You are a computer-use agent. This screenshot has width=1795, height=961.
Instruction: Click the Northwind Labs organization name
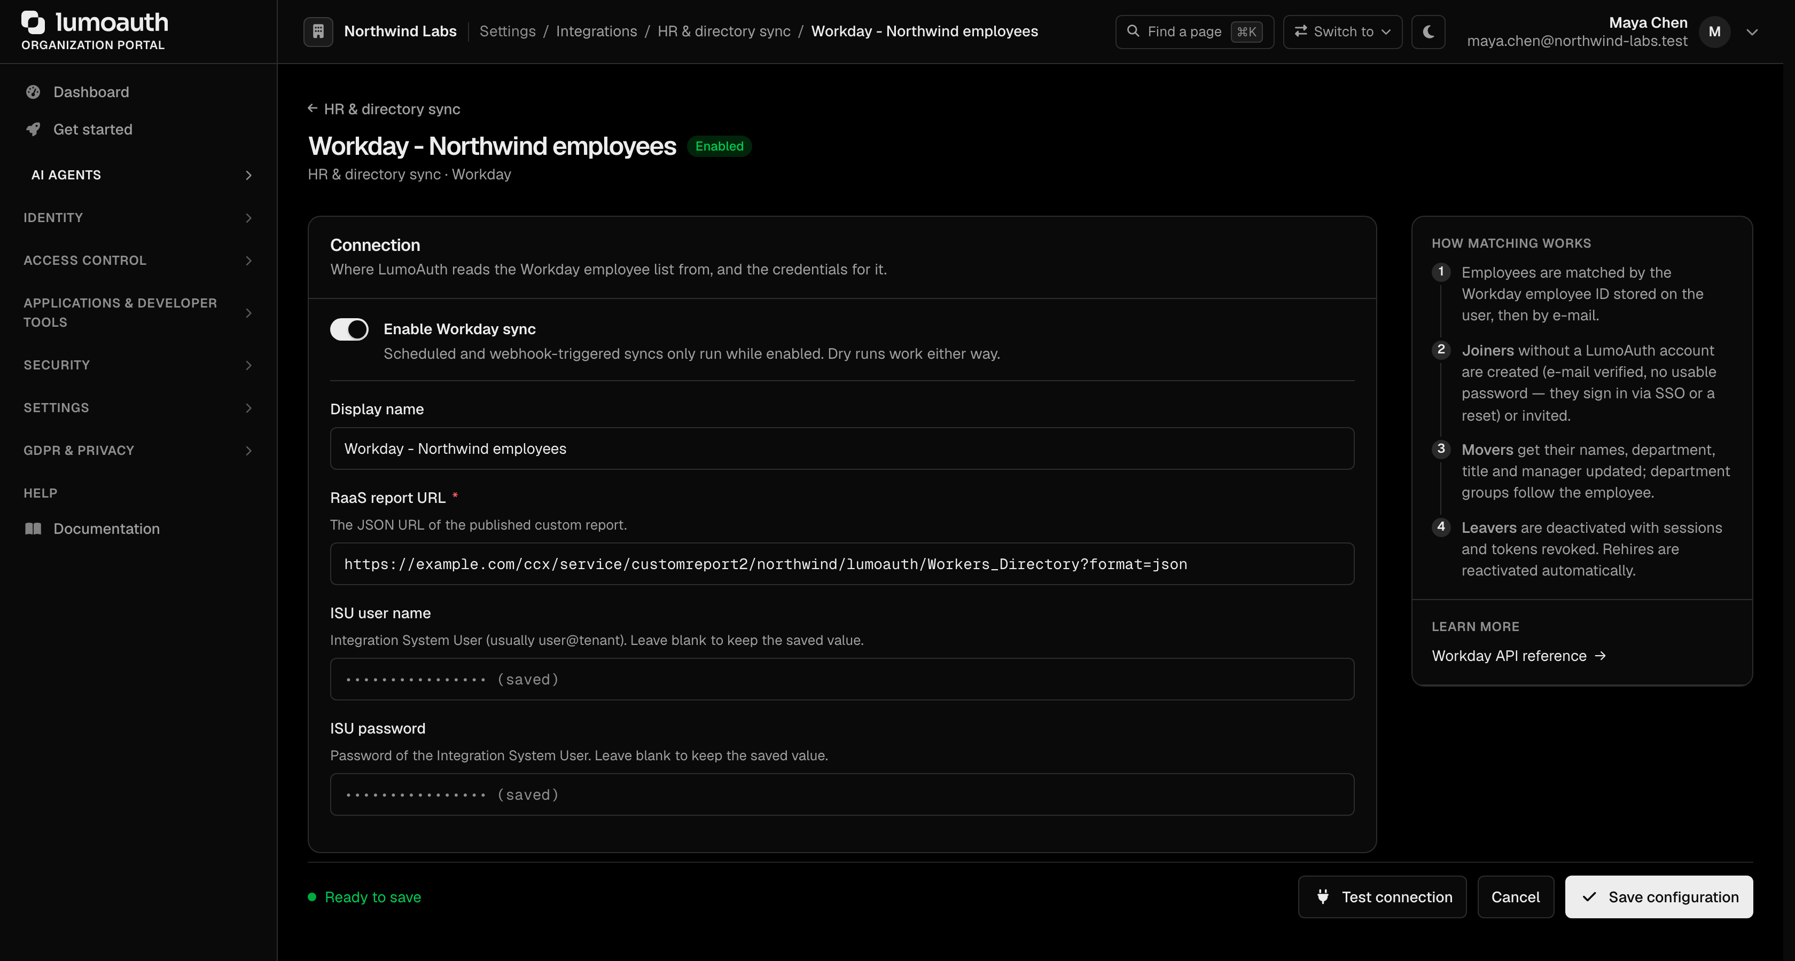(400, 31)
